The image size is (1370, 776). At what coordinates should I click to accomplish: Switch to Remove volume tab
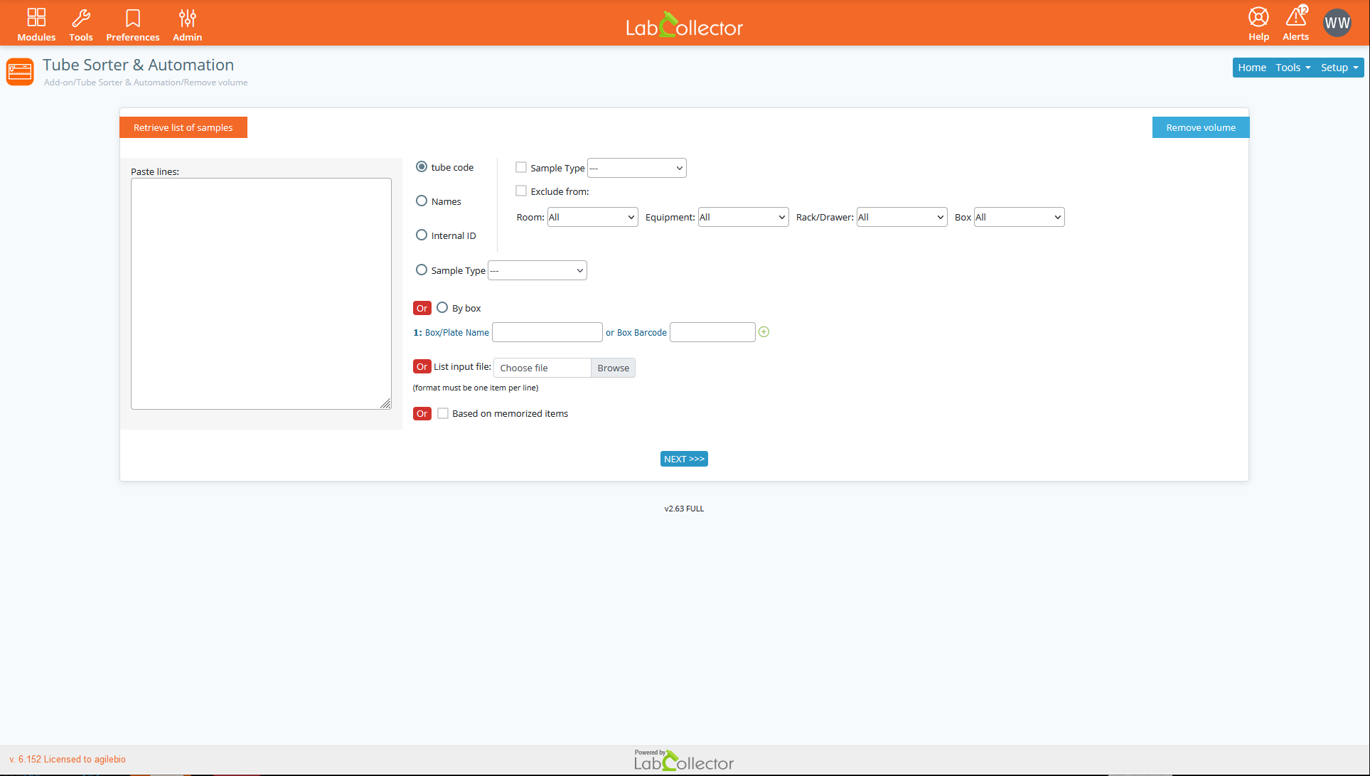click(1200, 127)
